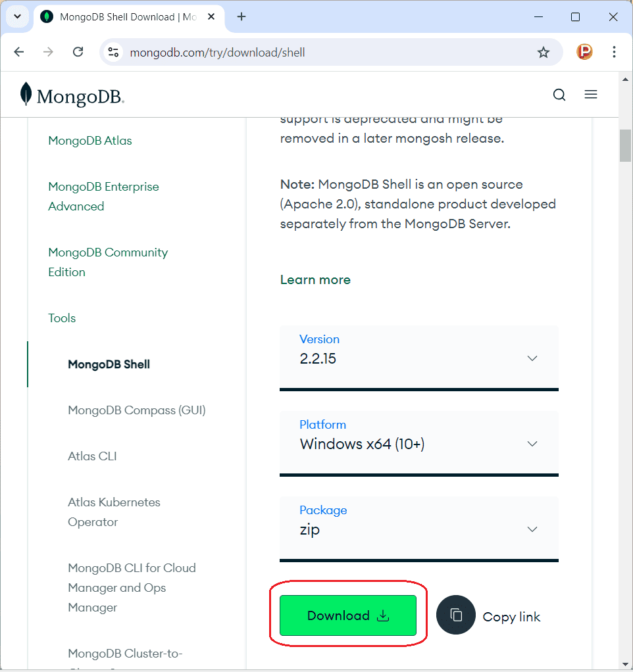The width and height of the screenshot is (633, 672).
Task: Click the browser forward arrow
Action: tap(49, 53)
